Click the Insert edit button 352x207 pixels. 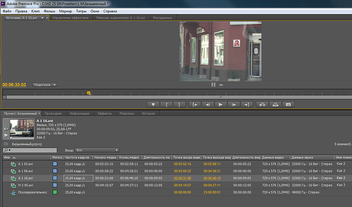pyautogui.click(x=262, y=105)
